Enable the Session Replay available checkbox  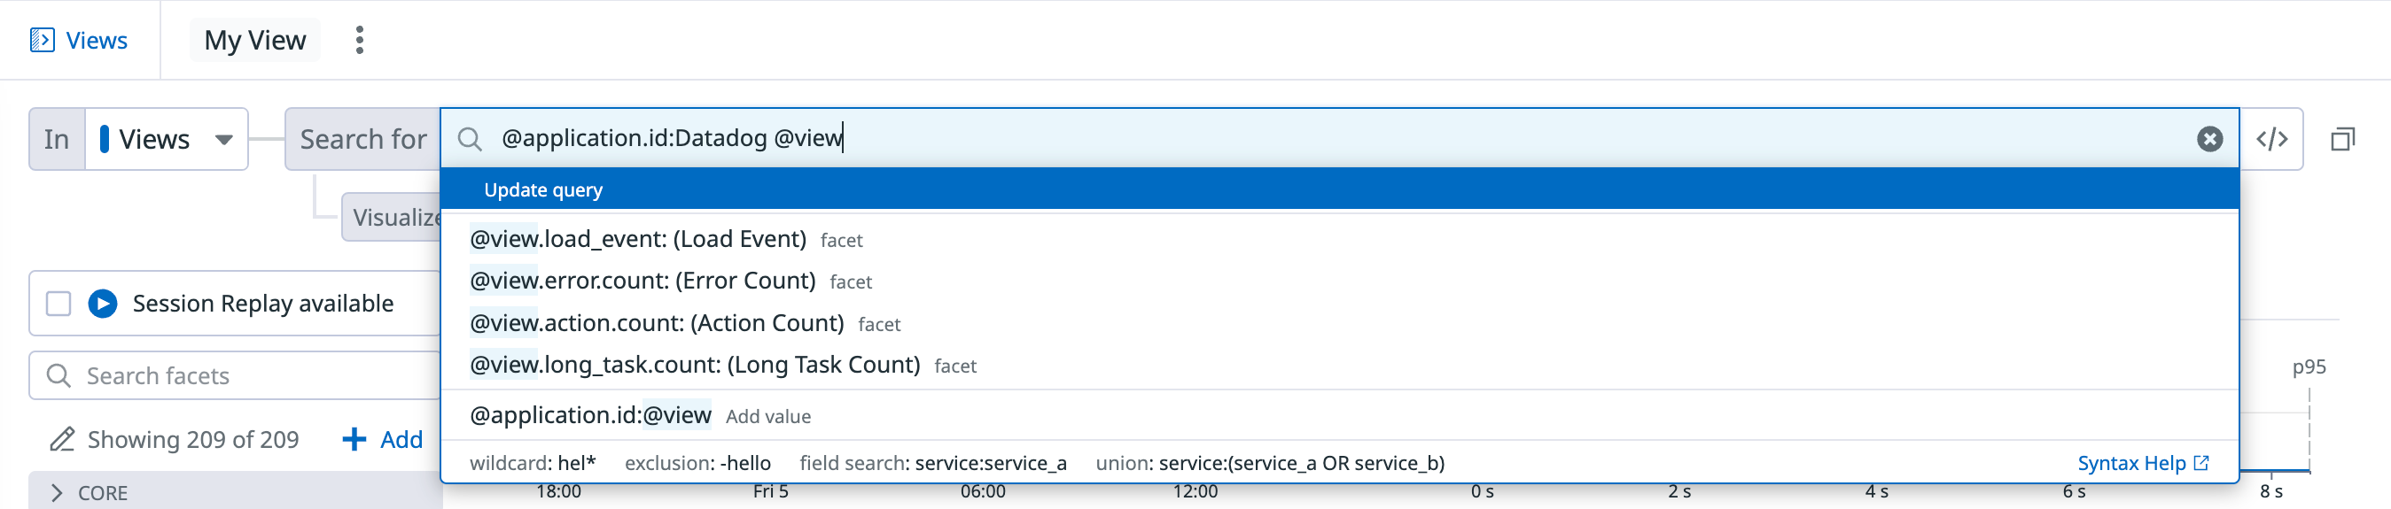coord(58,303)
